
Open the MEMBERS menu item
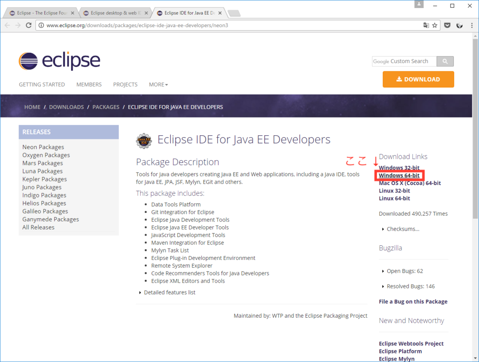coord(89,85)
